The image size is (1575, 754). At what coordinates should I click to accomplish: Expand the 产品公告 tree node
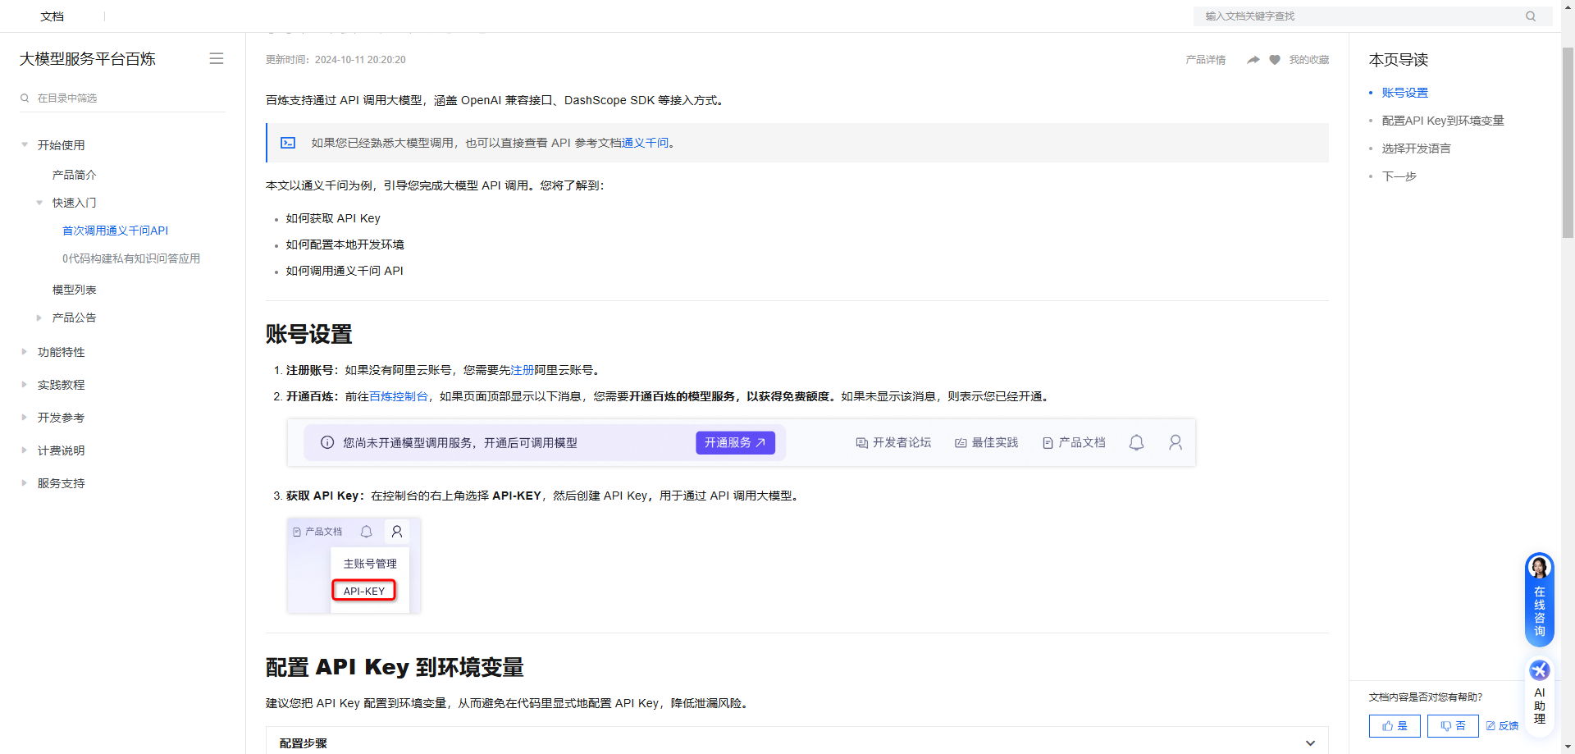[39, 318]
